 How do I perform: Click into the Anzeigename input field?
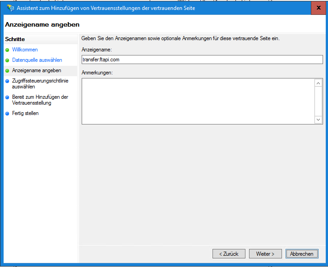pyautogui.click(x=202, y=60)
